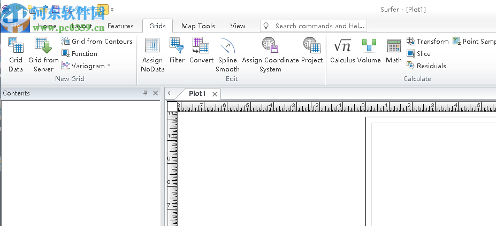The height and width of the screenshot is (226, 496).
Task: Open the Assign NoData tool
Action: [152, 54]
